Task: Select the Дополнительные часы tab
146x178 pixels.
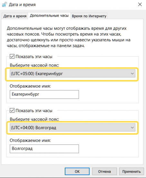Action: (49, 16)
